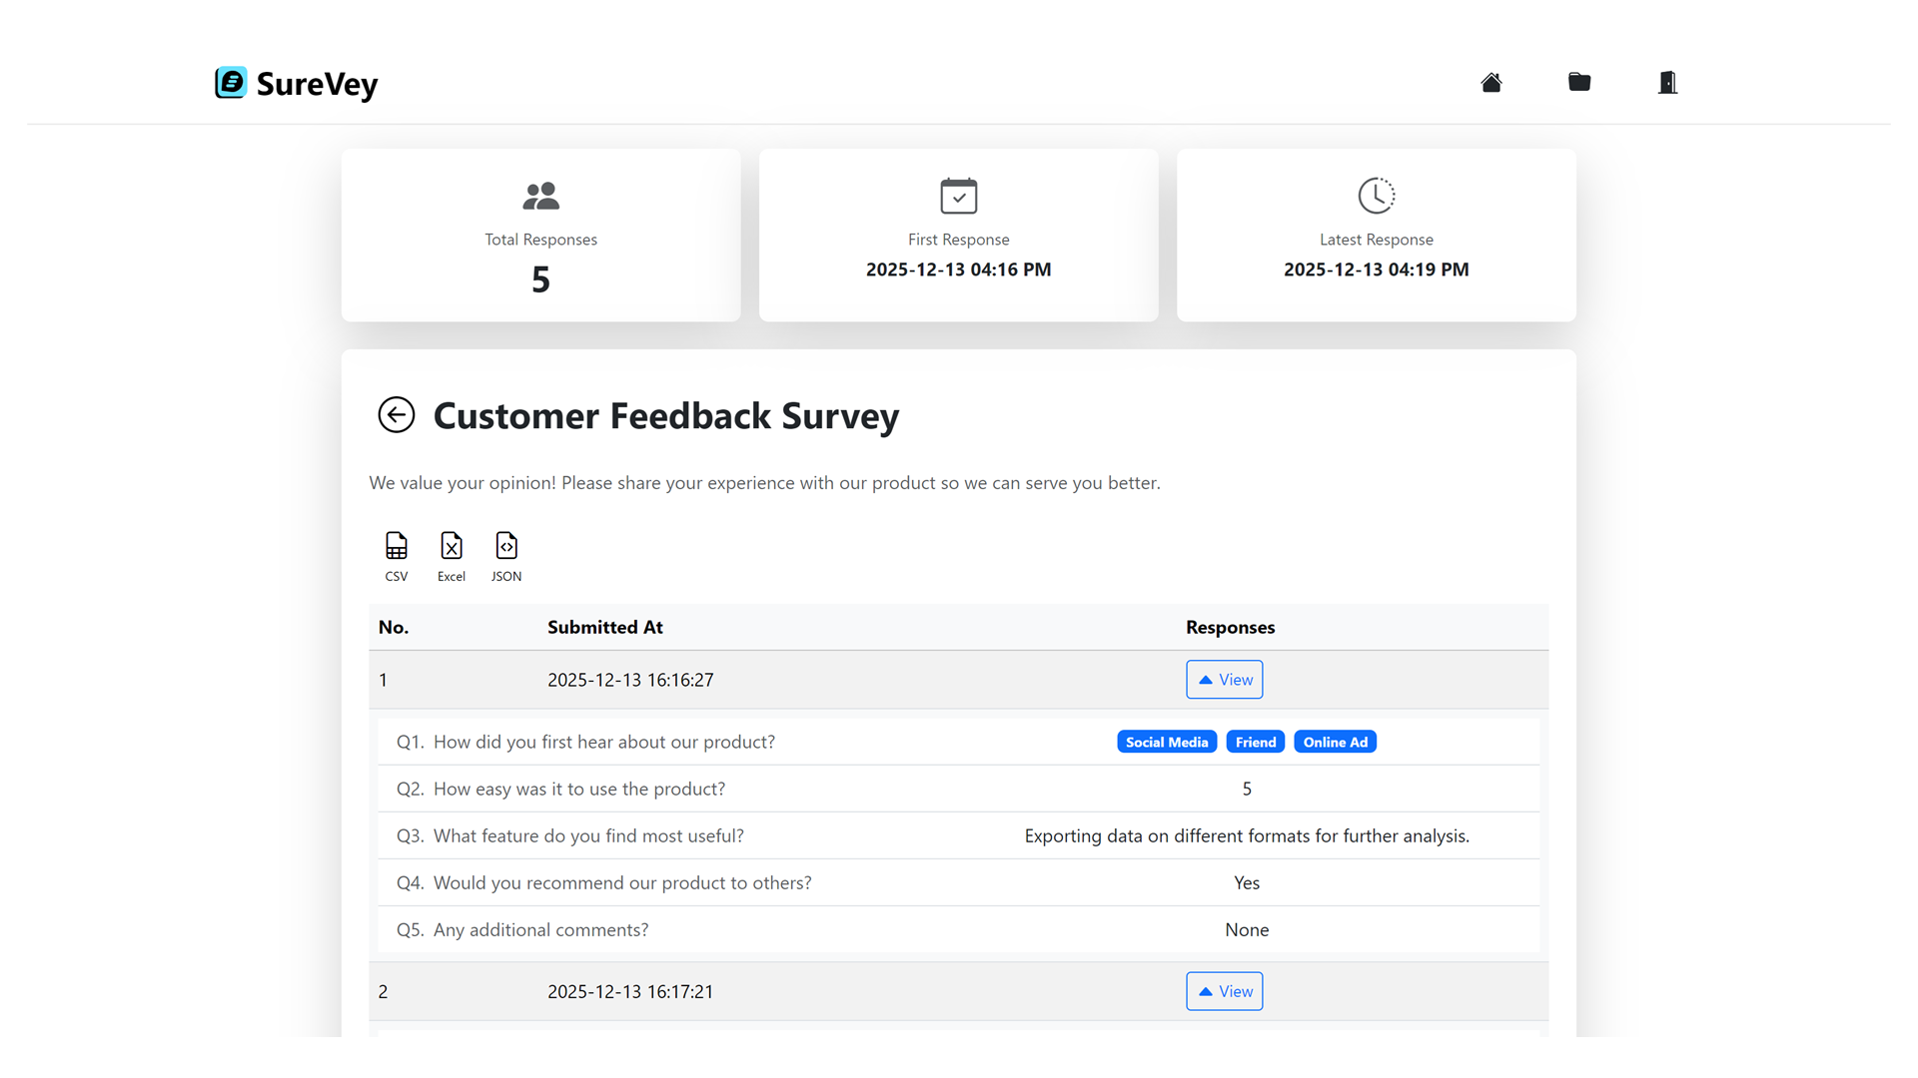
Task: Export responses as Excel file
Action: click(452, 555)
